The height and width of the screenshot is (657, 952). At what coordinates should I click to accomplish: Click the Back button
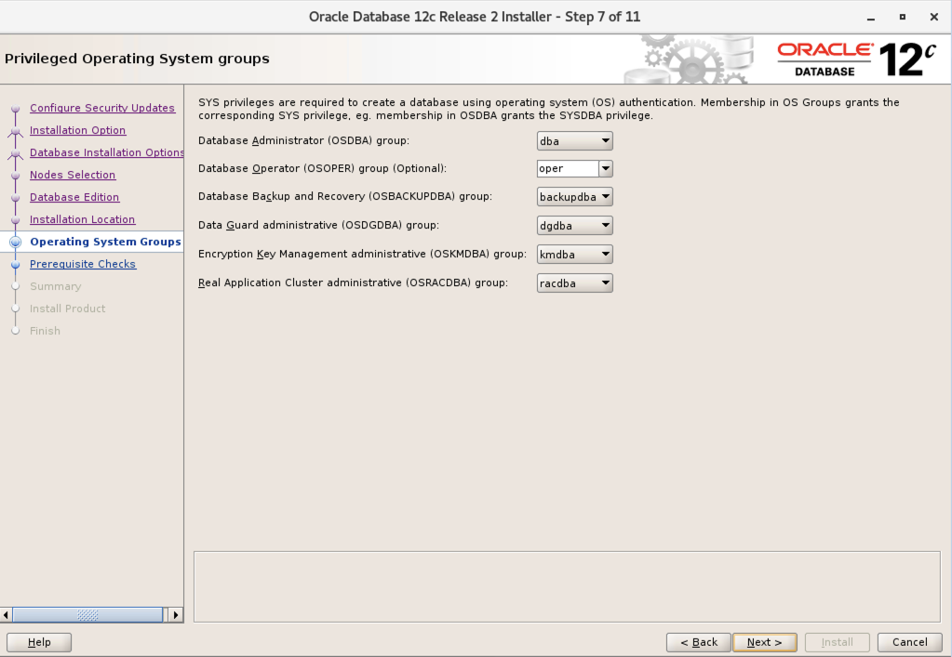[698, 642]
